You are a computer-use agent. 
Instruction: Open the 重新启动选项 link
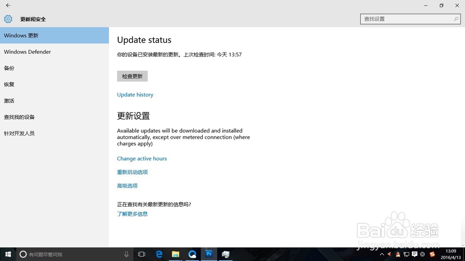click(x=132, y=172)
